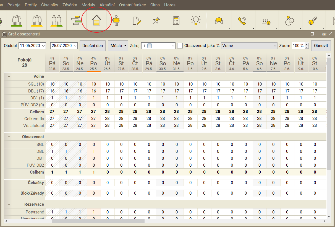
Task: Open the pushpin notes icon
Action: pos(156,21)
